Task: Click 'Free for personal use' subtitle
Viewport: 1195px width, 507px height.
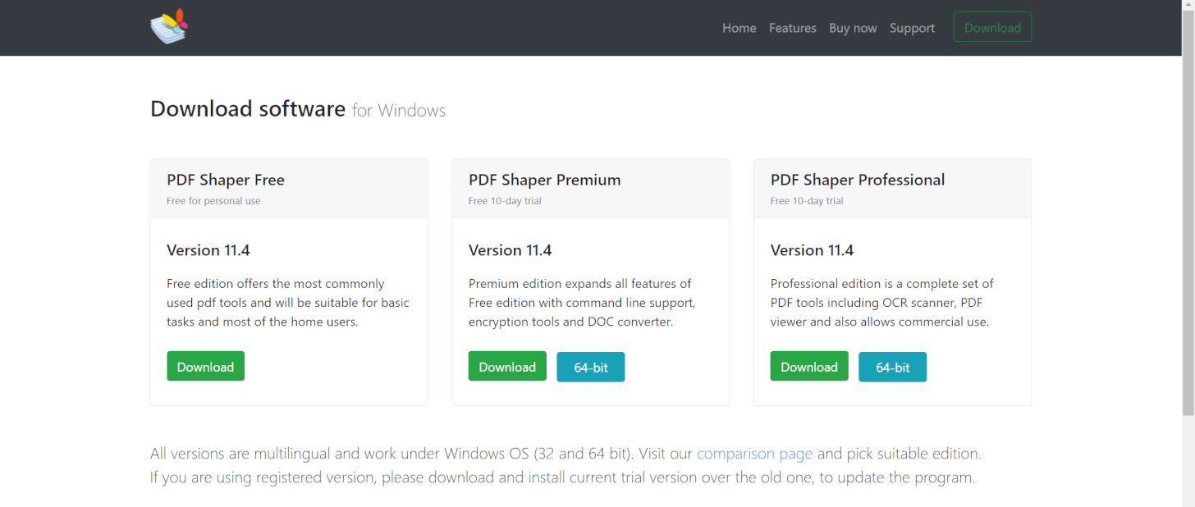Action: coord(213,201)
